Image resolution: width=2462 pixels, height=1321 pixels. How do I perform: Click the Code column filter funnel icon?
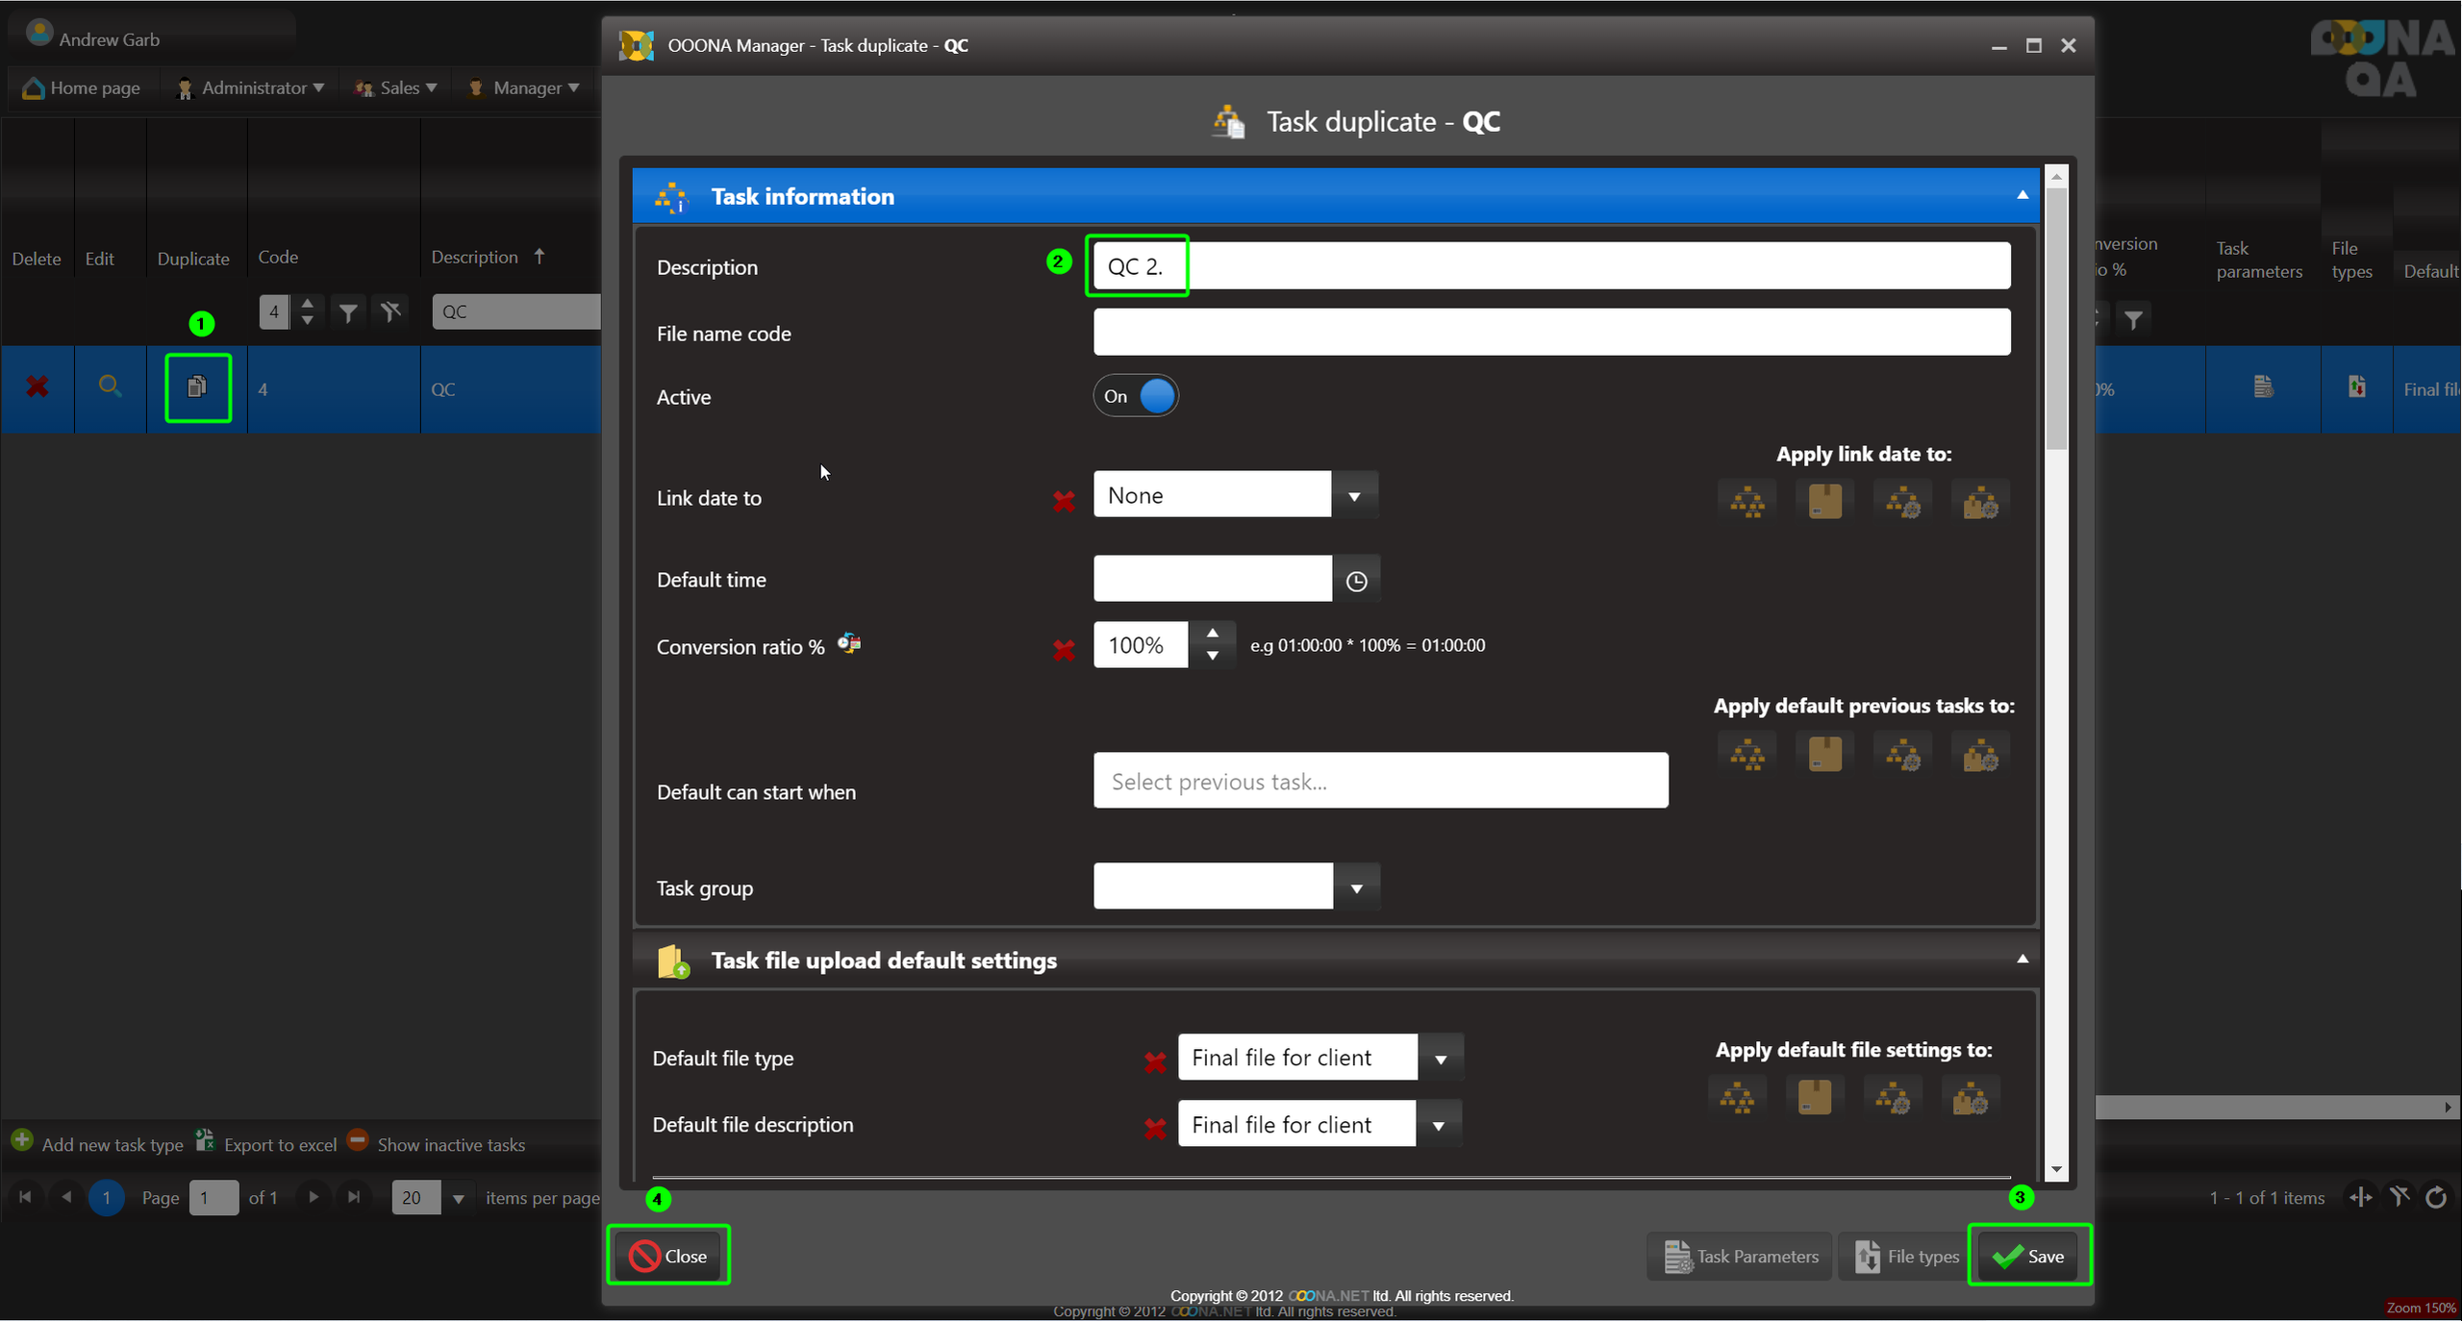pyautogui.click(x=348, y=312)
